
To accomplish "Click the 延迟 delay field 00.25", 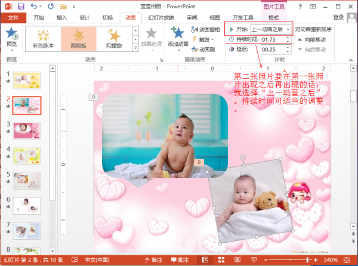I will (273, 50).
